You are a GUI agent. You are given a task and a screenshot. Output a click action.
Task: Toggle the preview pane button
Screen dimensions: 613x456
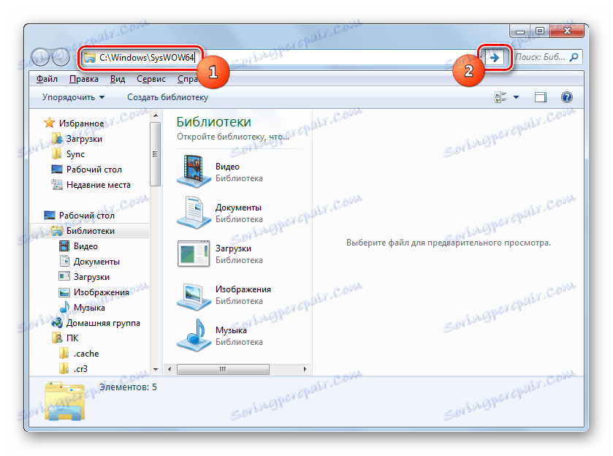[x=540, y=97]
